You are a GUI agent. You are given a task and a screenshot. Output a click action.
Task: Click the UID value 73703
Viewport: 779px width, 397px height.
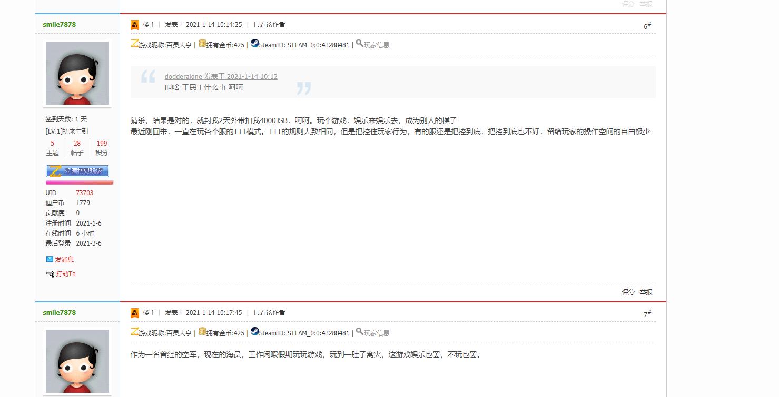click(84, 192)
